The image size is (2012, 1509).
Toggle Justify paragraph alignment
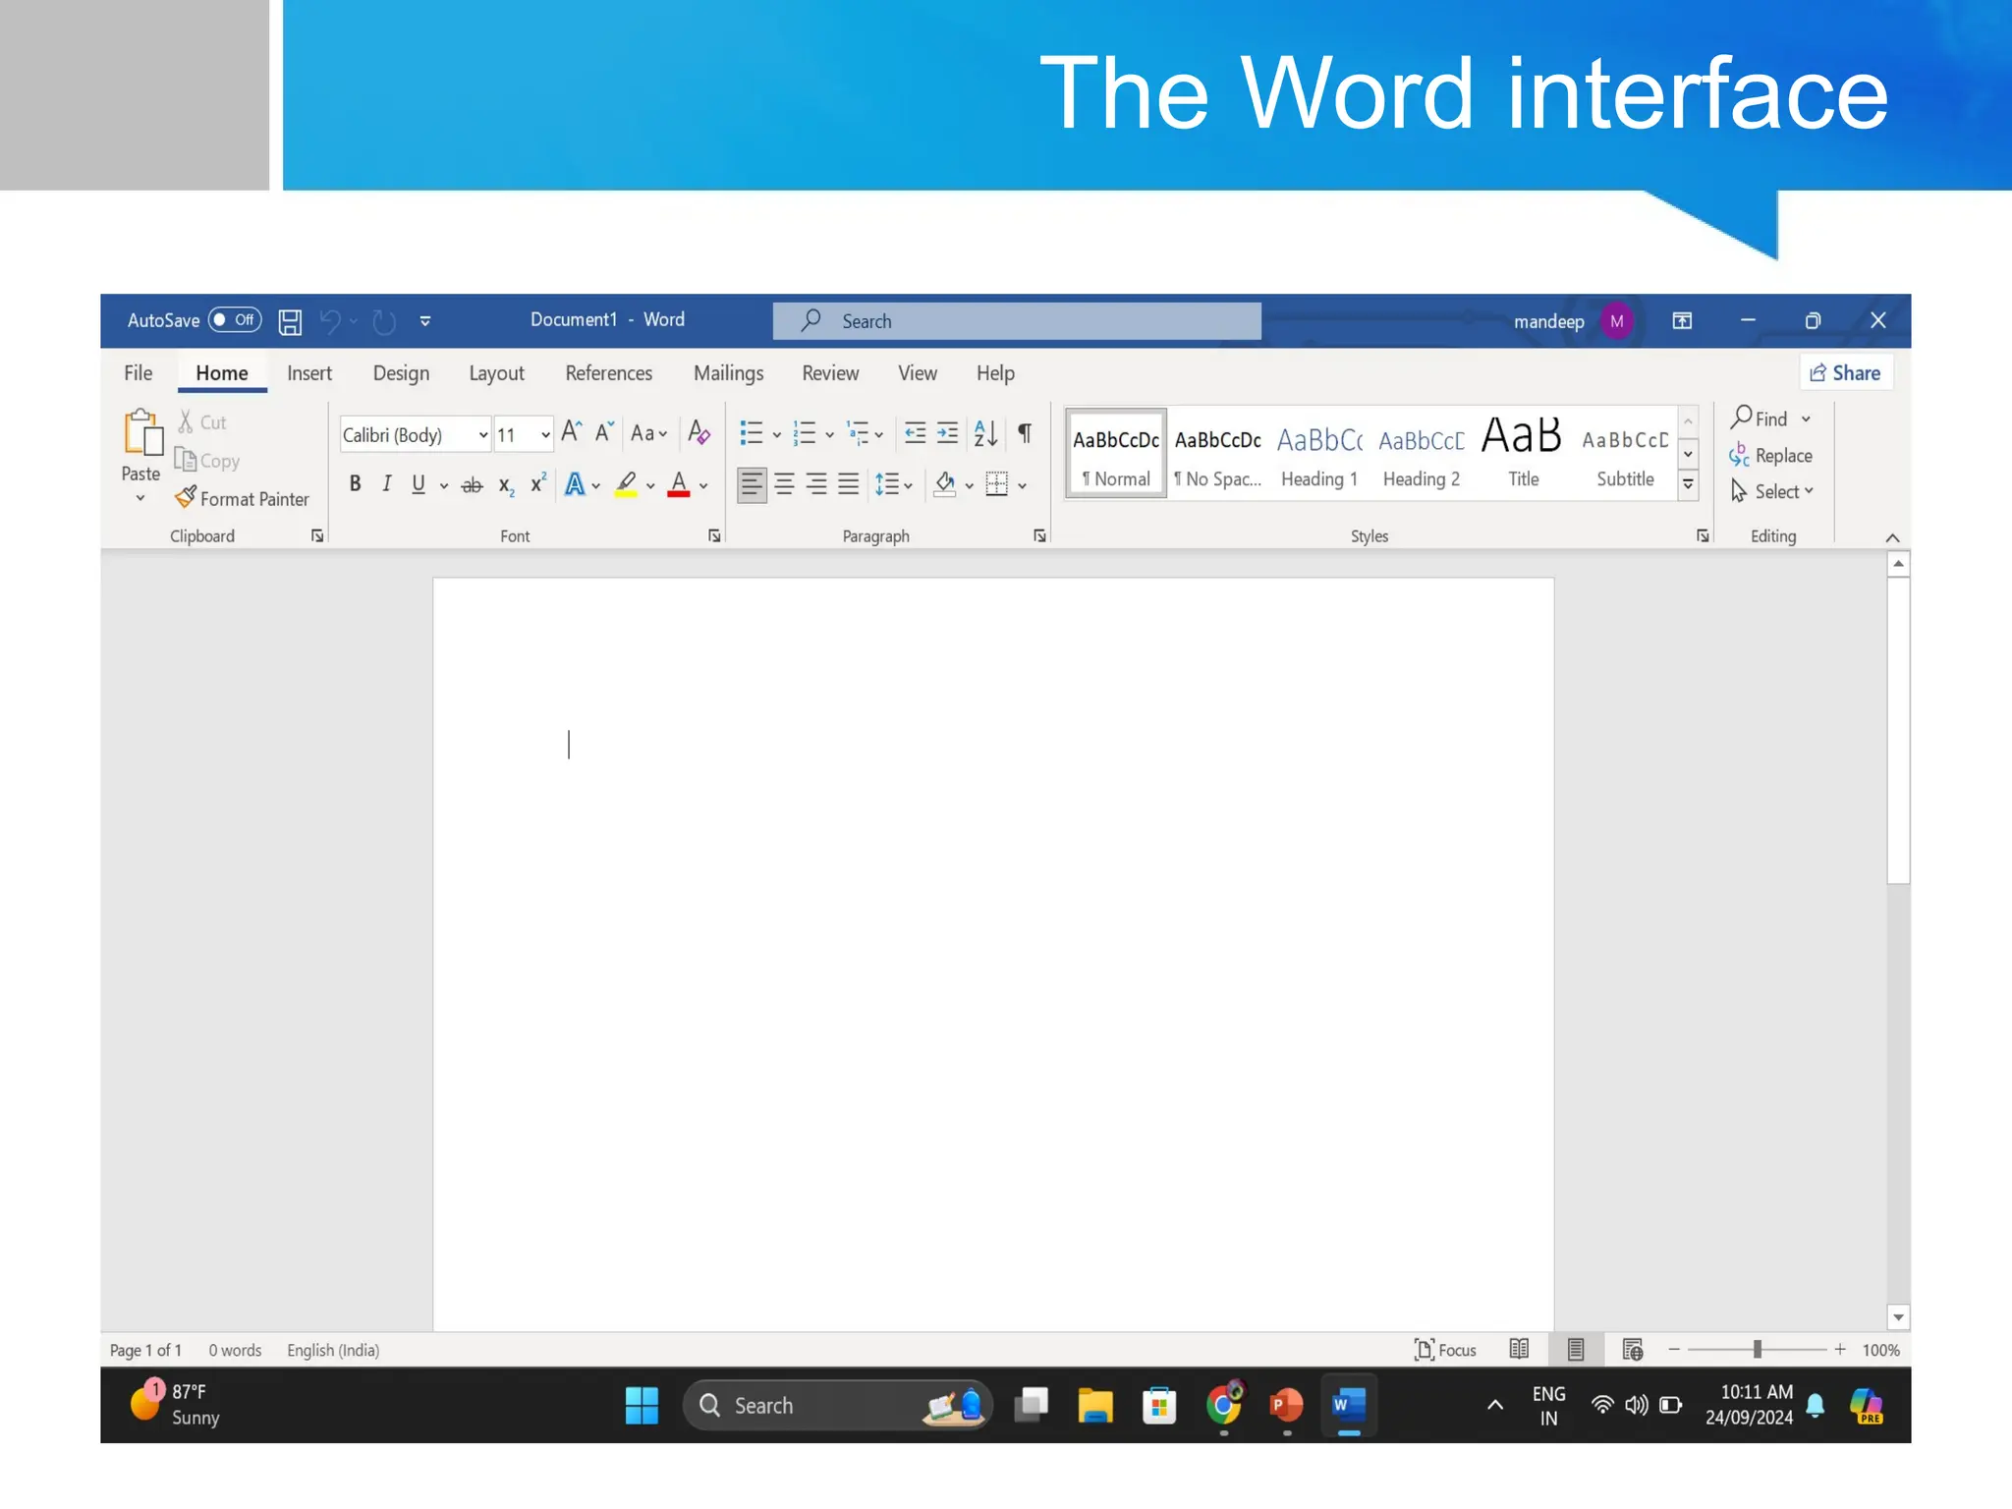coord(849,484)
